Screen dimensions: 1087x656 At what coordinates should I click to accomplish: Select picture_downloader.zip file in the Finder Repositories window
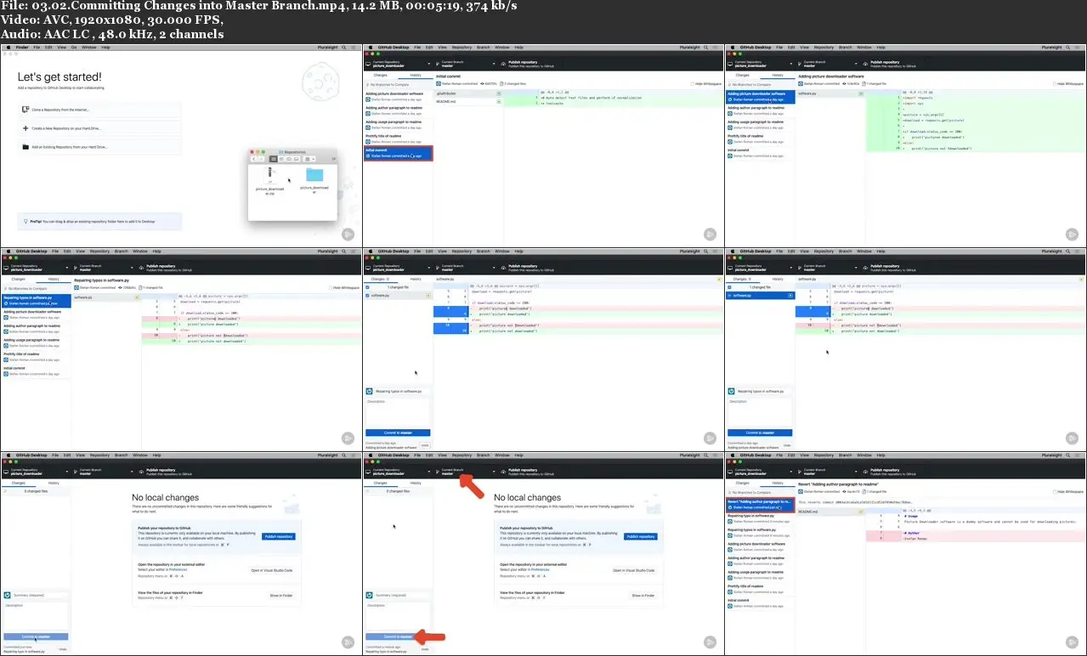pos(270,181)
